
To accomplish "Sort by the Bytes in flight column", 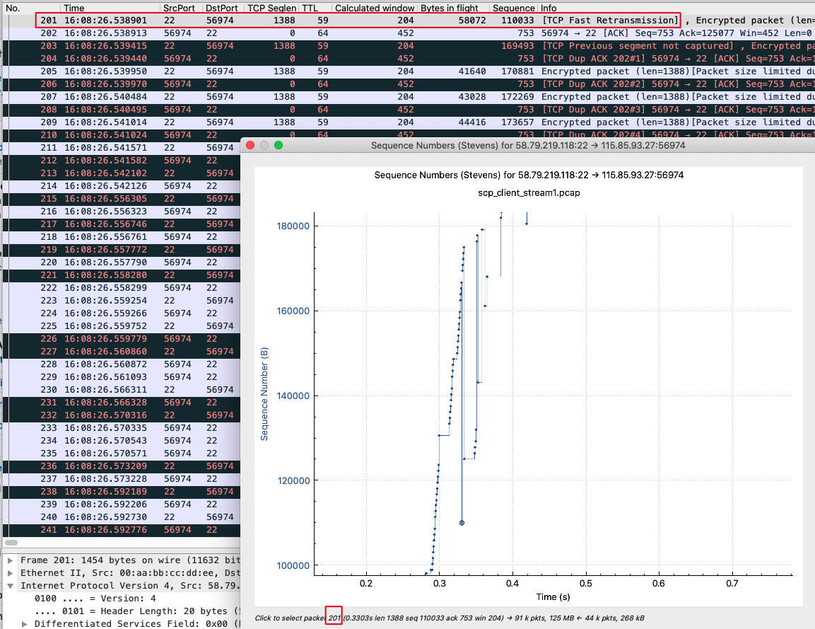I will click(x=452, y=8).
